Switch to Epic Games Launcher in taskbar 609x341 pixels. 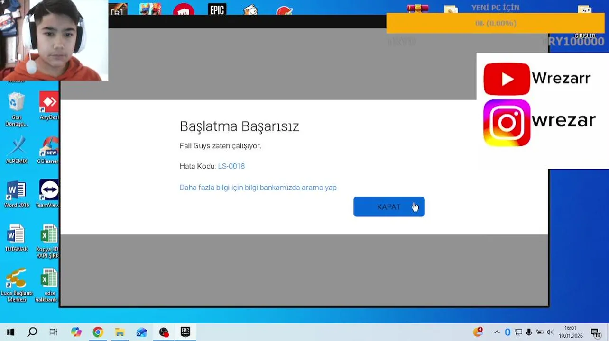click(185, 332)
